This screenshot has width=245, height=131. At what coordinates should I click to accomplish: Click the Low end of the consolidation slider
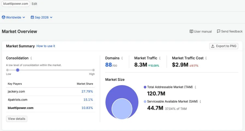point(7,70)
